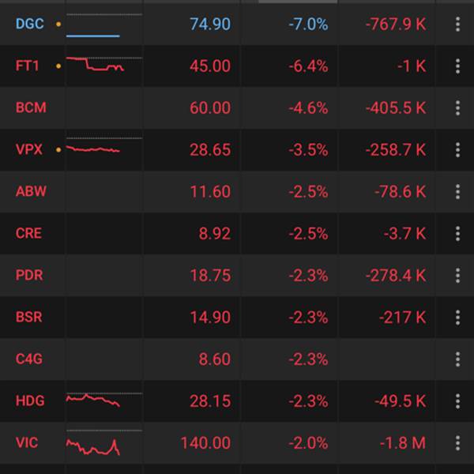This screenshot has height=474, width=474.
Task: Open three-dot menu for PDR row
Action: click(x=457, y=276)
